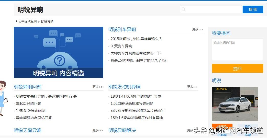Click the question textarea '请输入您的问题'
This screenshot has width=267, height=138.
coord(237,50)
